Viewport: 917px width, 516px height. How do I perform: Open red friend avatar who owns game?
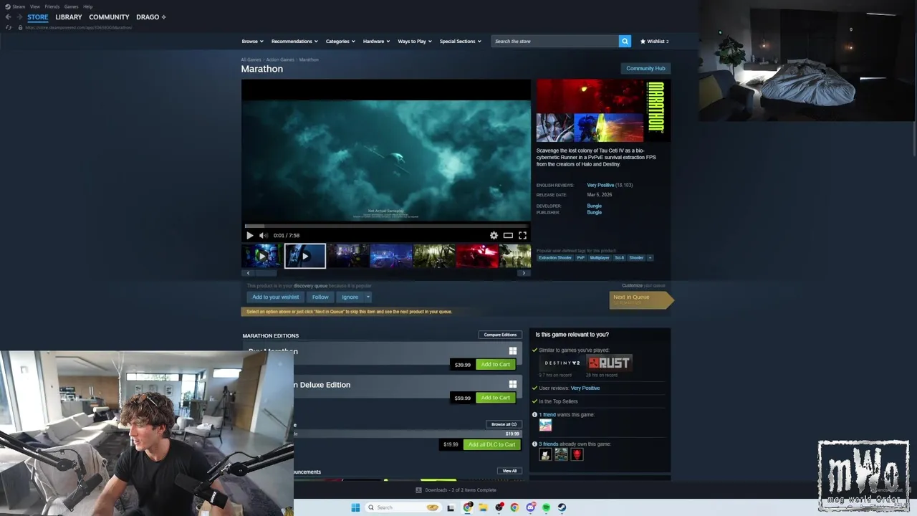577,454
